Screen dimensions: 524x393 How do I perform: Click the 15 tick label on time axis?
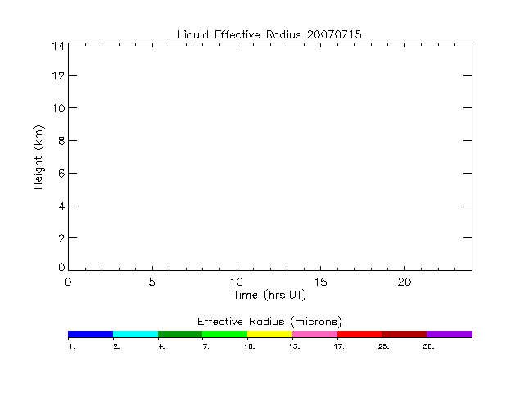point(320,282)
